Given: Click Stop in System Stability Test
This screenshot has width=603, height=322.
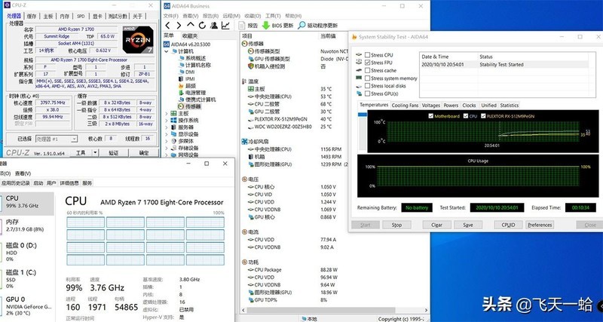Looking at the screenshot, I should click(x=396, y=225).
